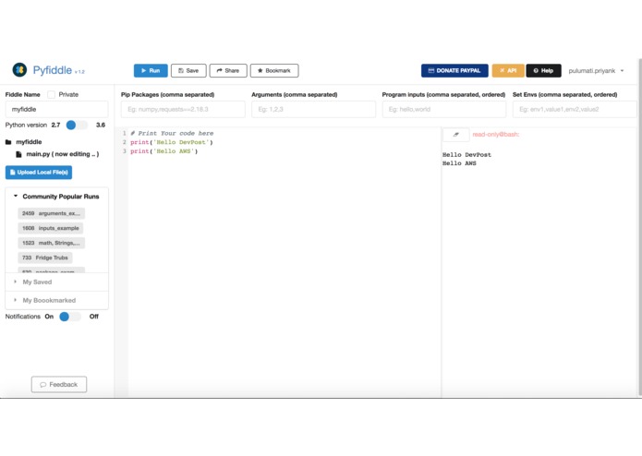Tick the Private checkbox
This screenshot has height=456, width=642.
51,94
